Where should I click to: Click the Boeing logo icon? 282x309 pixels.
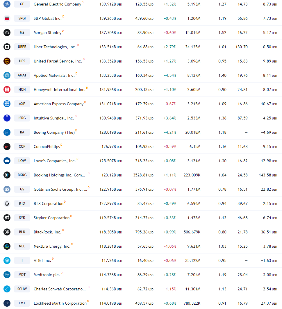point(7,132)
